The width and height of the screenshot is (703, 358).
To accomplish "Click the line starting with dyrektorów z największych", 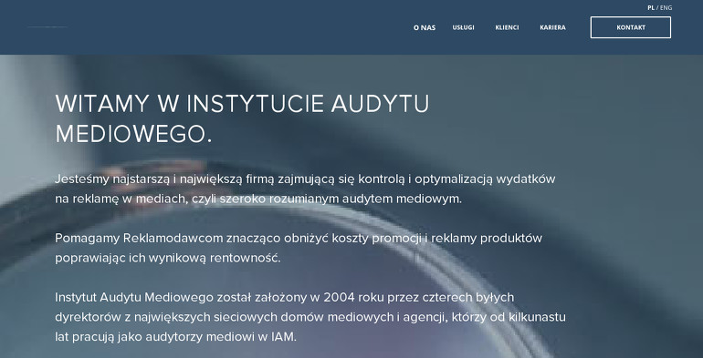I will [x=310, y=317].
